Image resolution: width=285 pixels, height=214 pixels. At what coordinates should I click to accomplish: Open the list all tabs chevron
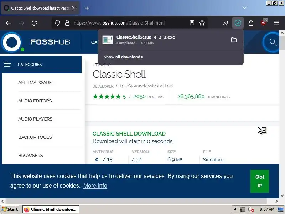[245, 8]
